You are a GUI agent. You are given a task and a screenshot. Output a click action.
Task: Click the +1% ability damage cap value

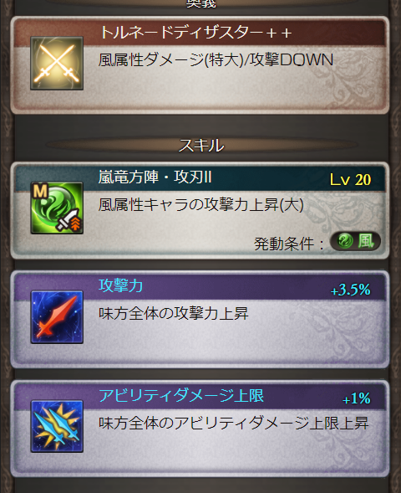357,398
